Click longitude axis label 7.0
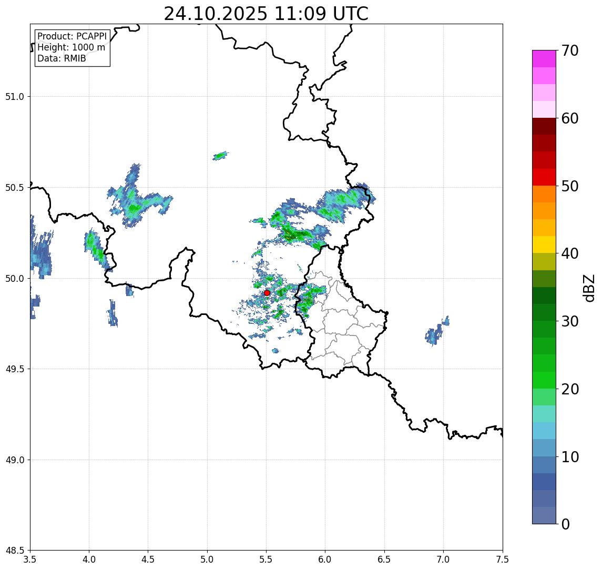 443,559
